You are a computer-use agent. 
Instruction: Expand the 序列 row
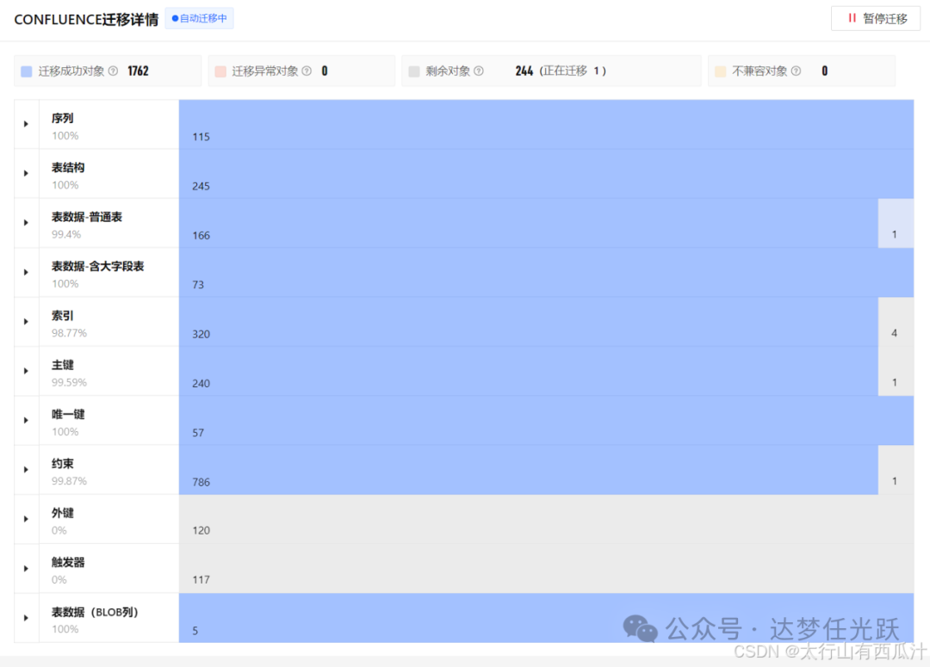[26, 124]
